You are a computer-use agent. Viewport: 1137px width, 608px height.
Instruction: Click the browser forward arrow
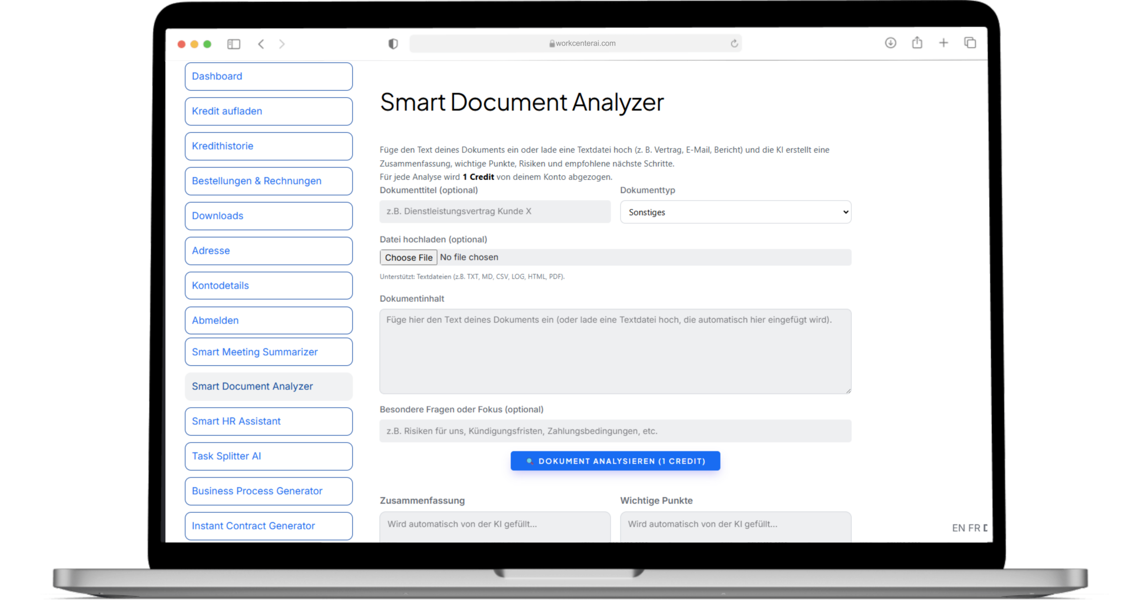point(282,44)
